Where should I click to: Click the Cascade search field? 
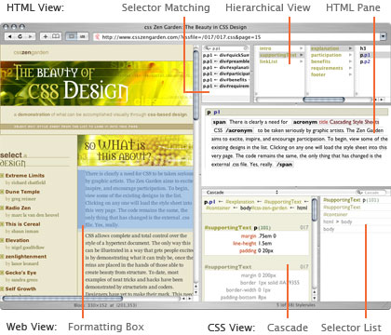click(x=371, y=193)
